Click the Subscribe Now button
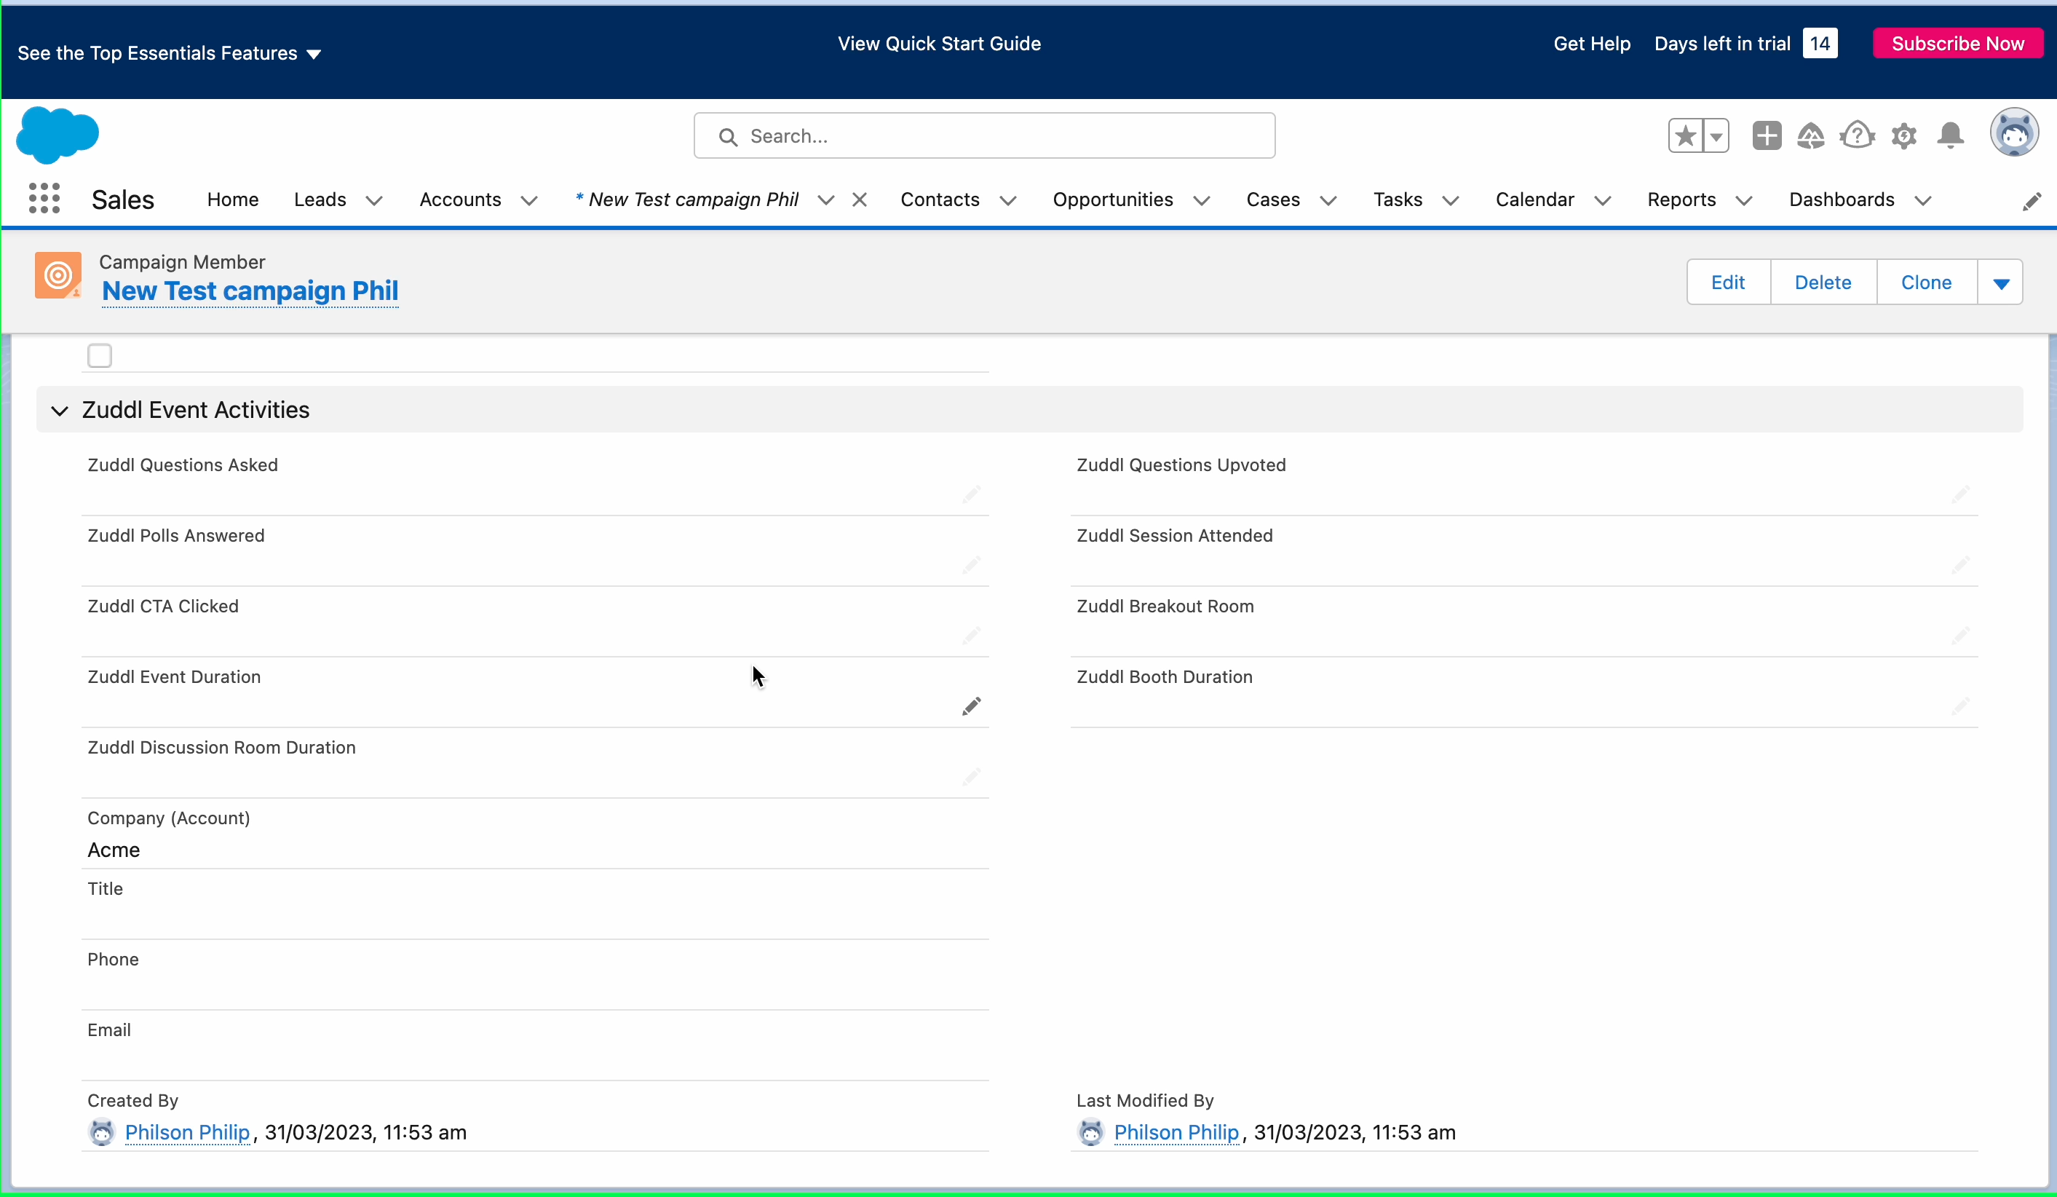The height and width of the screenshot is (1197, 2057). 1957,43
